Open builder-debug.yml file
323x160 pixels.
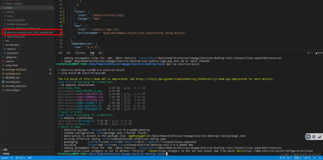pyautogui.click(x=17, y=24)
